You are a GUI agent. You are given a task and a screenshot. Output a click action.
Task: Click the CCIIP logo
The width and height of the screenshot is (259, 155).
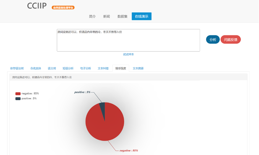37,6
